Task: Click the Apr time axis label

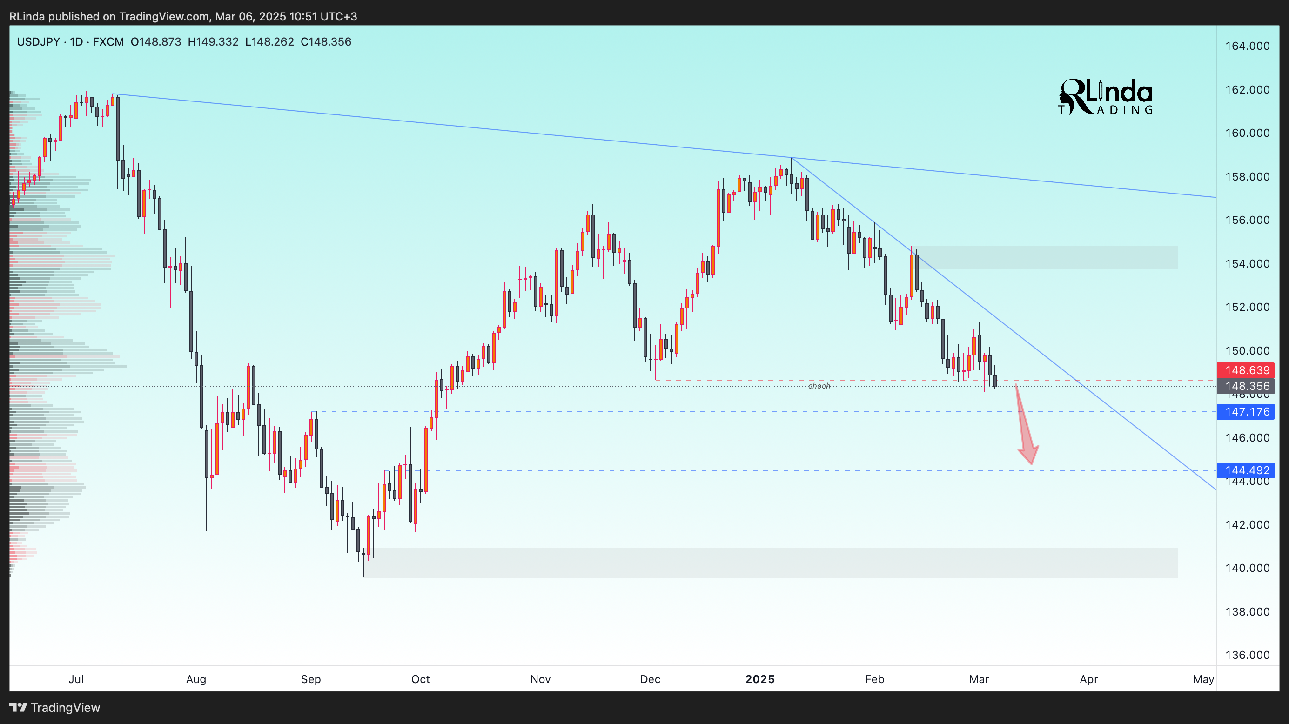Action: (x=1089, y=679)
